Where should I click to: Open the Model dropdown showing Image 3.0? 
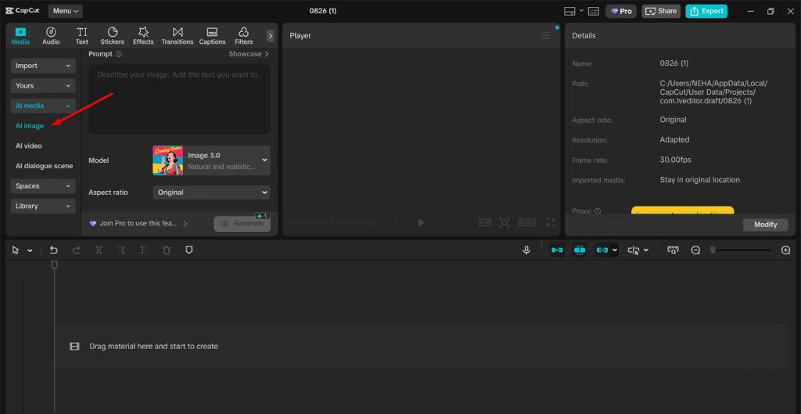211,160
